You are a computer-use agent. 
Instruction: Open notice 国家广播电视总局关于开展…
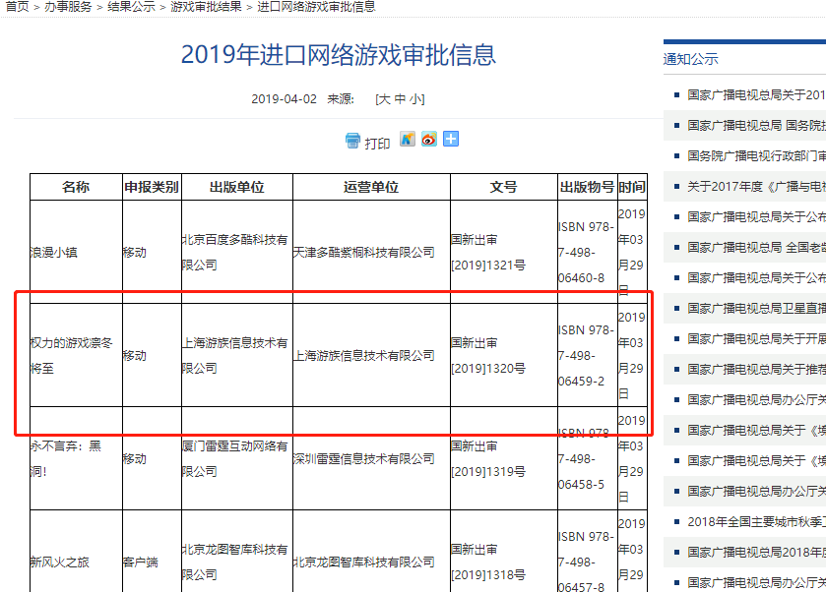pos(756,339)
